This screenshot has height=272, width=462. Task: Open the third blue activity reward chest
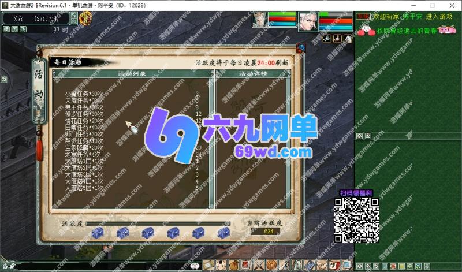[x=148, y=233]
